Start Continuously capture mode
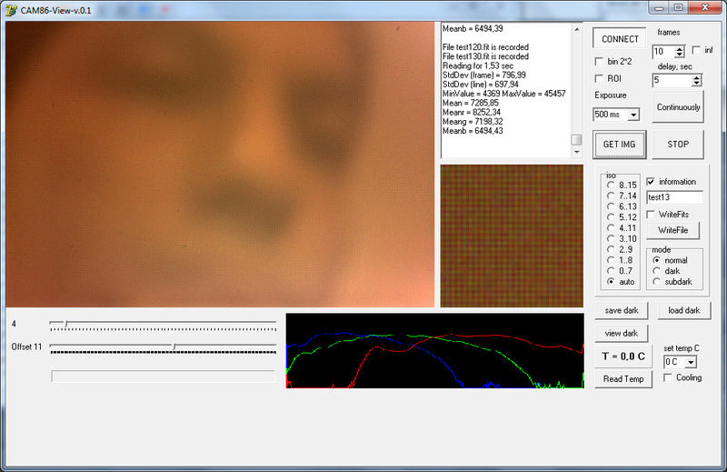727x472 pixels. point(677,107)
